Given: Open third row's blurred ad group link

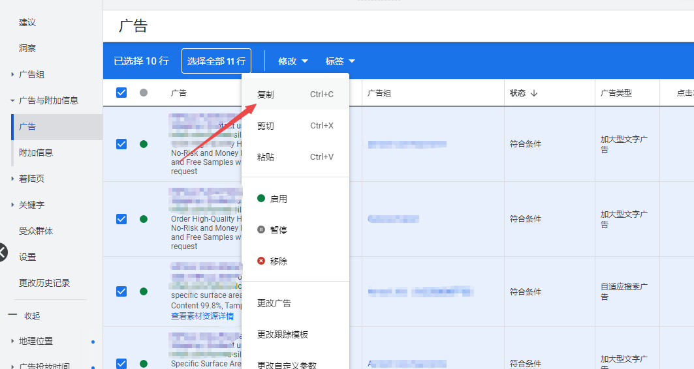Looking at the screenshot, I should [420, 291].
